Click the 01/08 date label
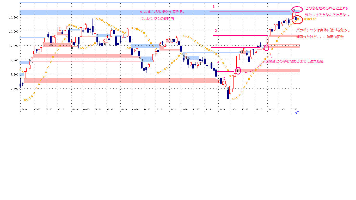 tap(294, 110)
